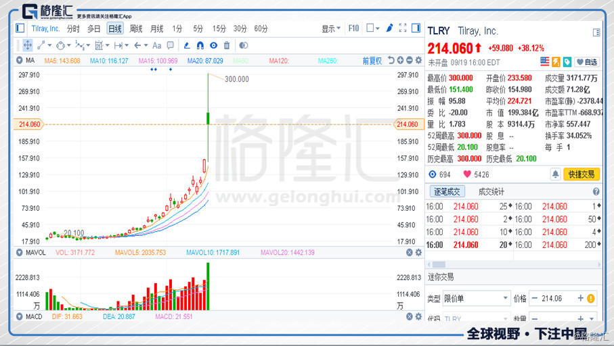This screenshot has height=346, width=614.
Task: Close the MACD indicator panel
Action: pyautogui.click(x=409, y=316)
